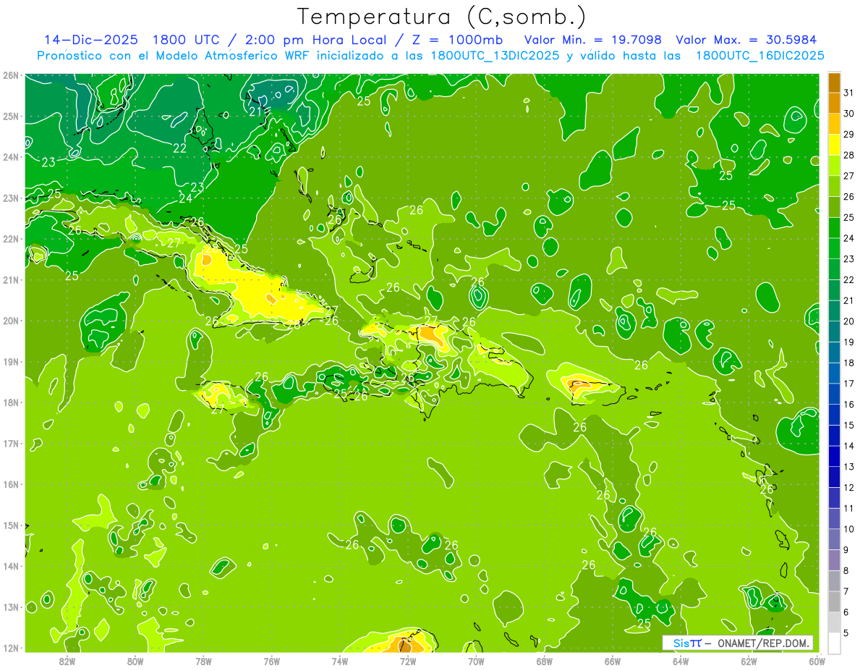Click the '6' label on the color scale
868x671 pixels.
[x=846, y=612]
